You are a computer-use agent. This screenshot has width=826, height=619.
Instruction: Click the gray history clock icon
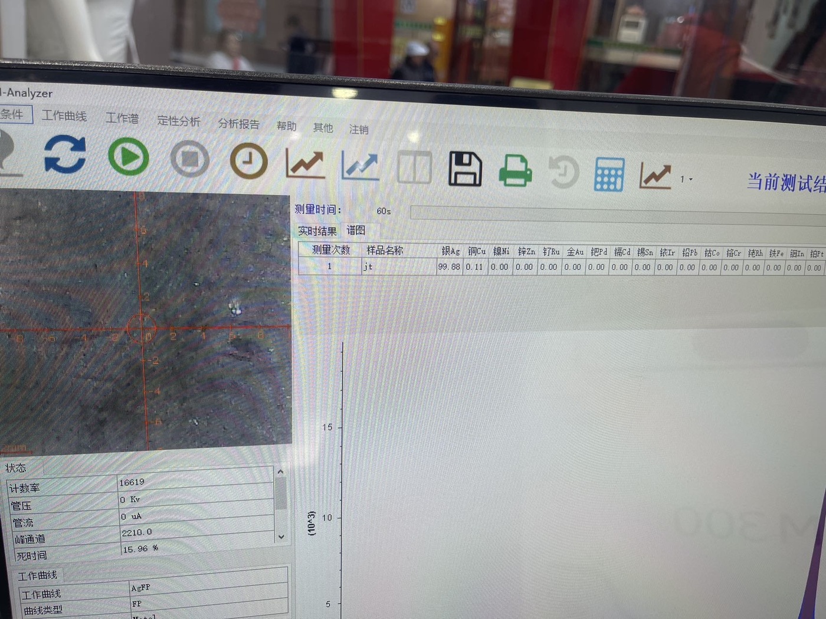(x=563, y=173)
